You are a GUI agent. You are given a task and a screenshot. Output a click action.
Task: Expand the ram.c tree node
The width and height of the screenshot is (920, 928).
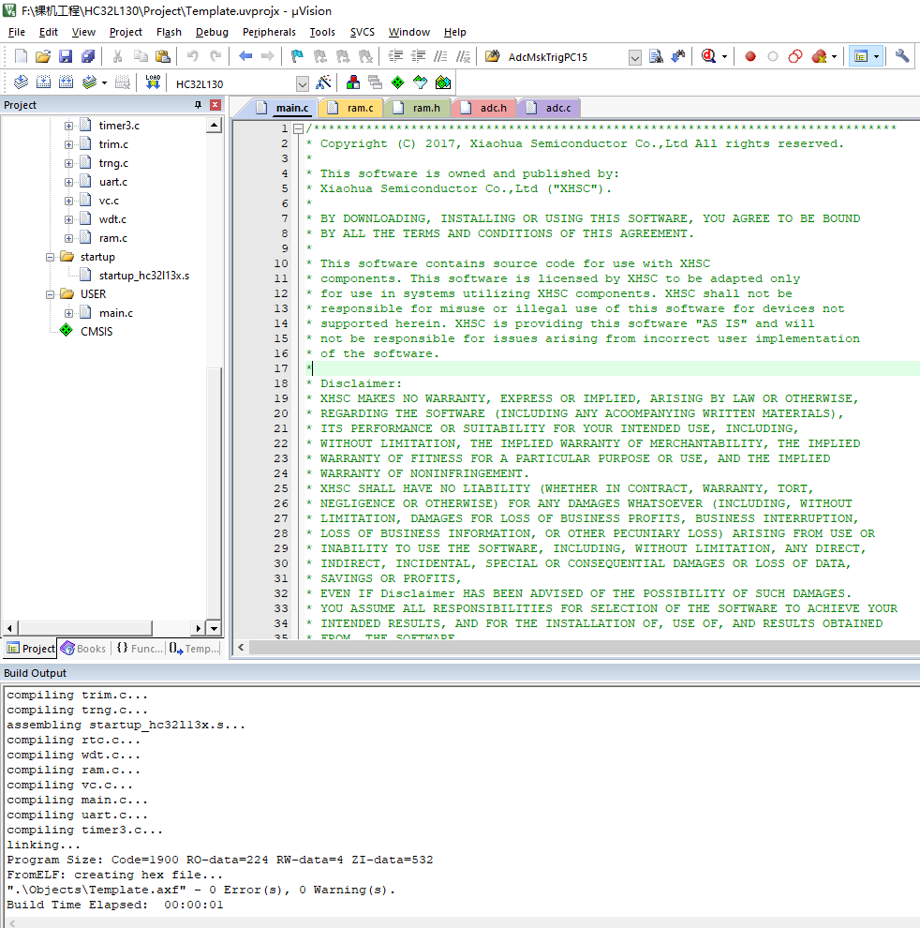[68, 238]
